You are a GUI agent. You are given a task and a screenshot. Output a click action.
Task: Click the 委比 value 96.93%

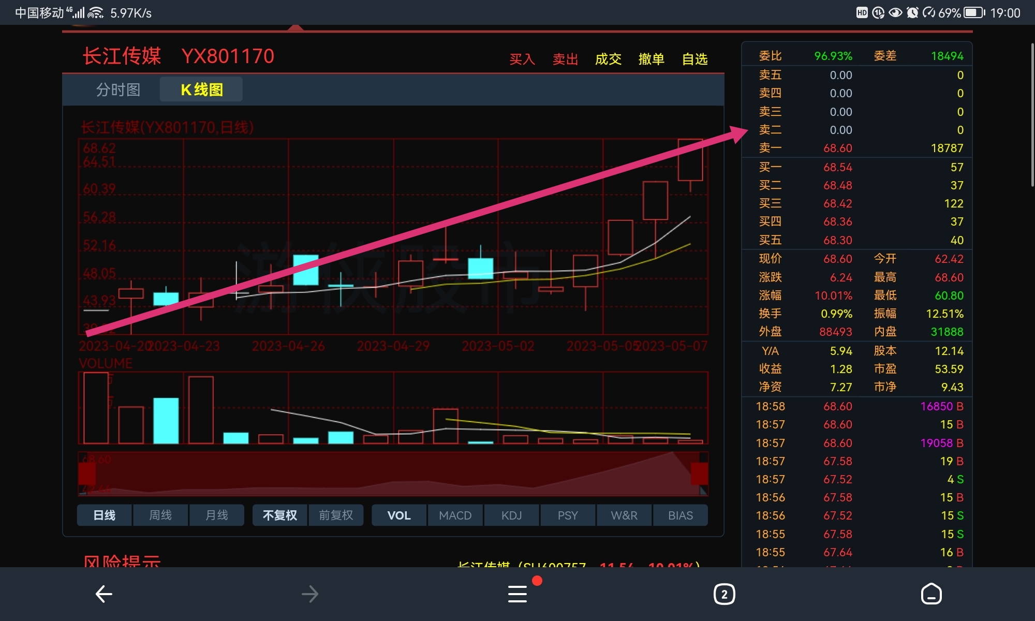pyautogui.click(x=833, y=56)
